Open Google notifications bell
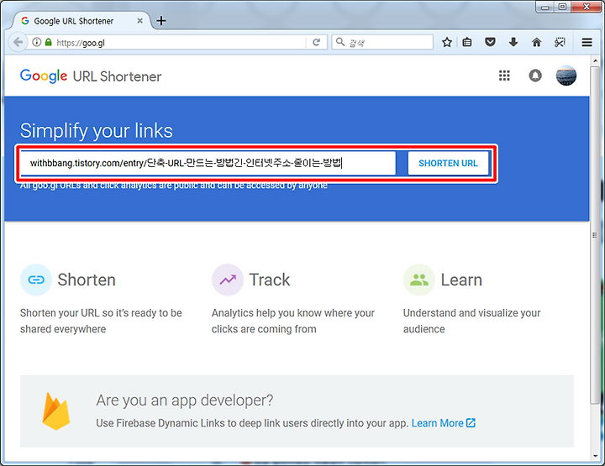605x466 pixels. (535, 76)
